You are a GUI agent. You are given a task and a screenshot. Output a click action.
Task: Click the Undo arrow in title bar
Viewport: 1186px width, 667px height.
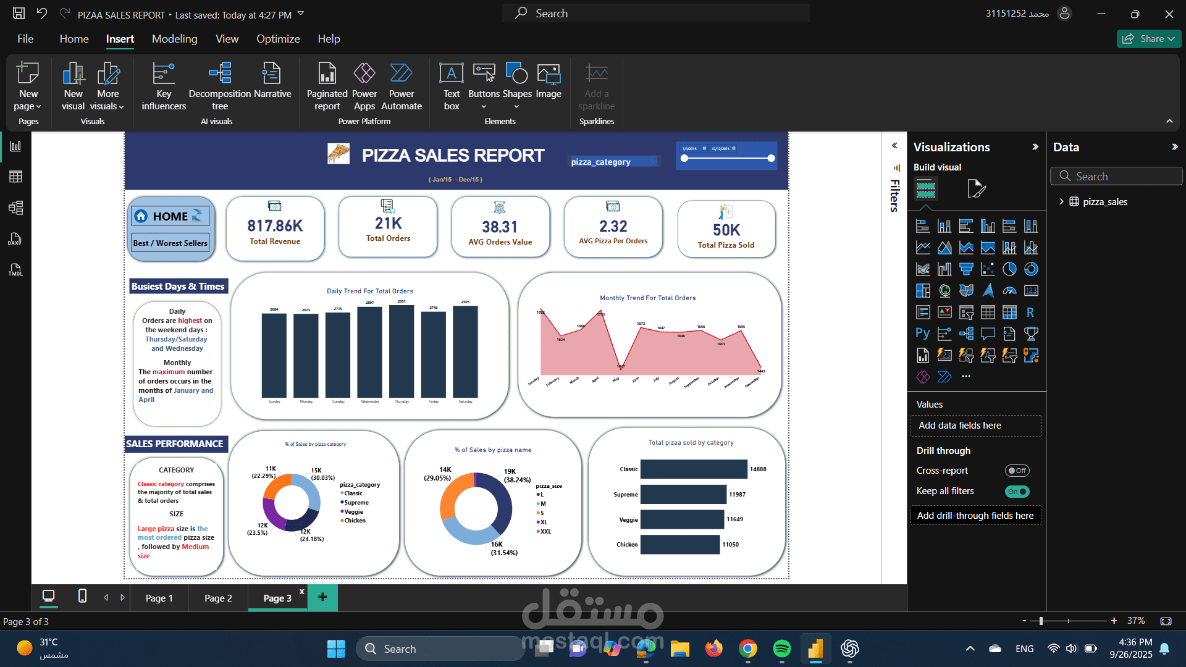click(x=41, y=14)
